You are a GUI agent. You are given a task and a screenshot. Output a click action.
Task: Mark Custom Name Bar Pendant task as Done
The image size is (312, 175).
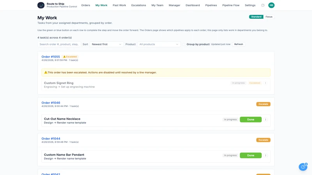pyautogui.click(x=250, y=155)
